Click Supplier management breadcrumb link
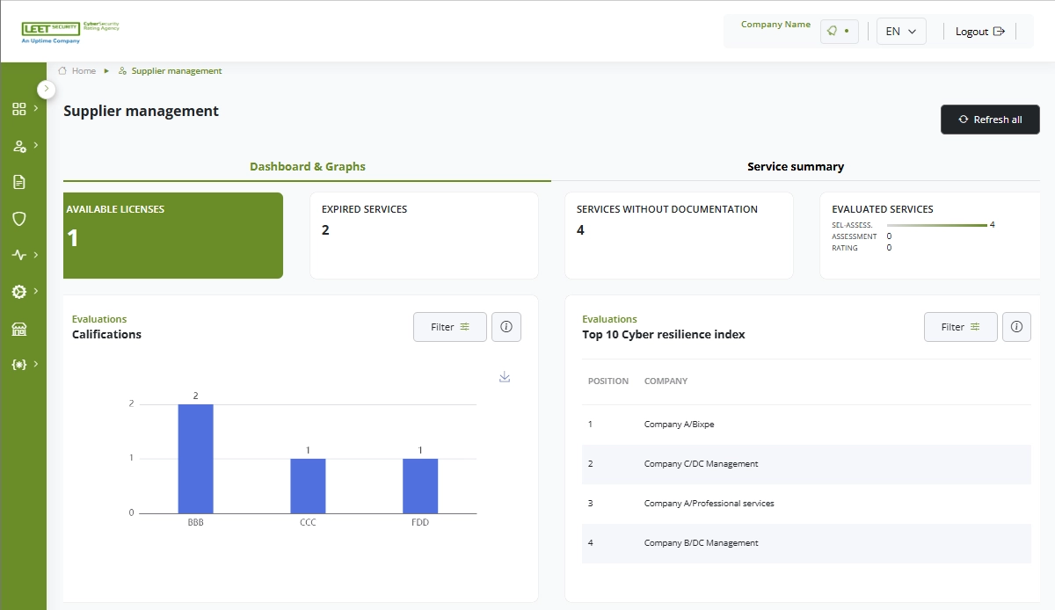The image size is (1055, 610). point(177,70)
